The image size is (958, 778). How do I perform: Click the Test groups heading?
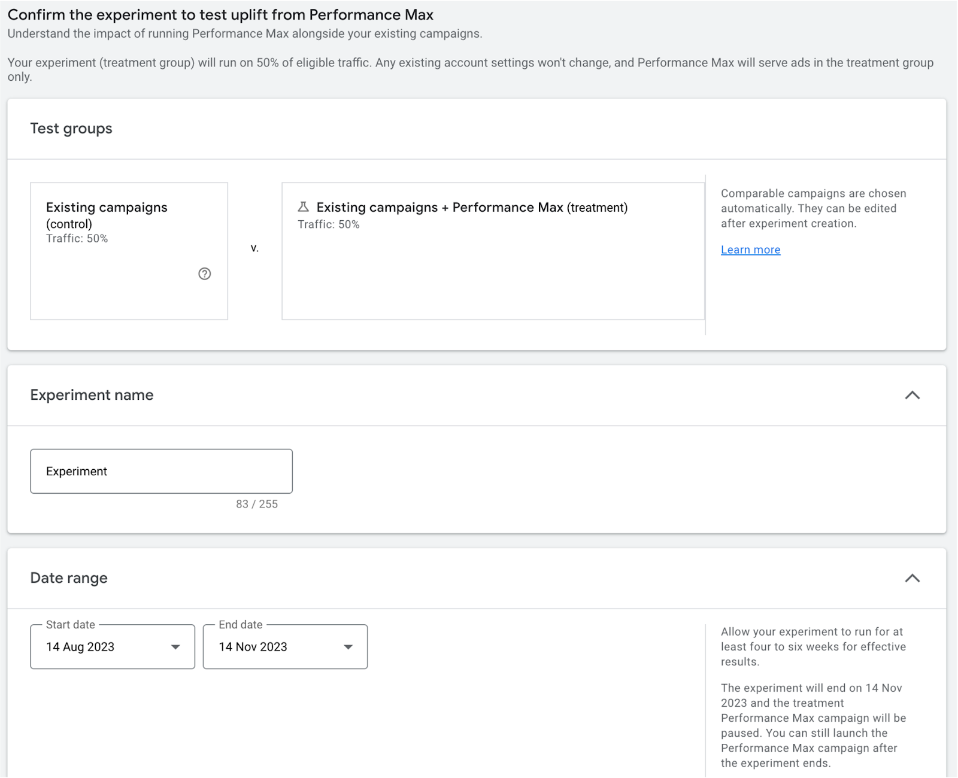click(71, 129)
